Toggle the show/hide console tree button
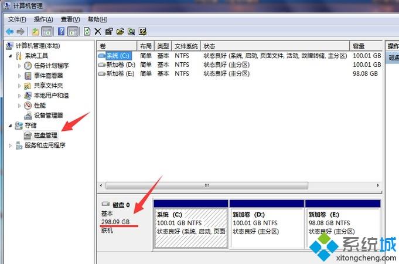The image size is (399, 264). (47, 32)
